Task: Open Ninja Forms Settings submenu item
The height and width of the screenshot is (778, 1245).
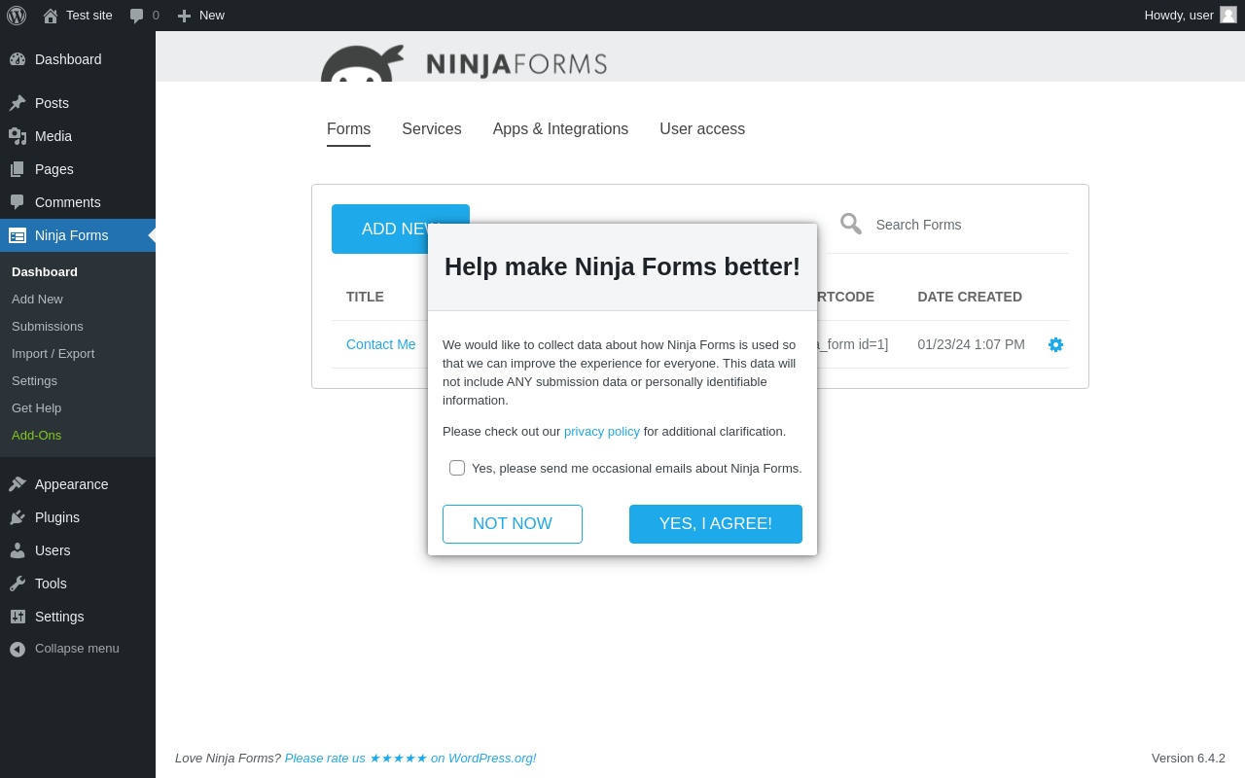Action: pos(34,380)
